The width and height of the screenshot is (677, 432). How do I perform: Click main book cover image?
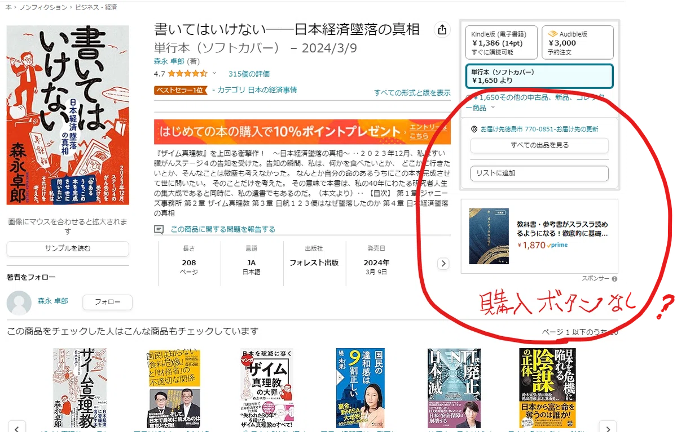click(x=68, y=115)
